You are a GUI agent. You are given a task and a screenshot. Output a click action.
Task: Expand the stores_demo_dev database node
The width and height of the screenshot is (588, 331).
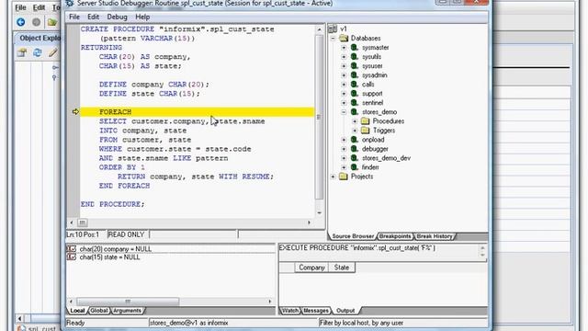[344, 158]
